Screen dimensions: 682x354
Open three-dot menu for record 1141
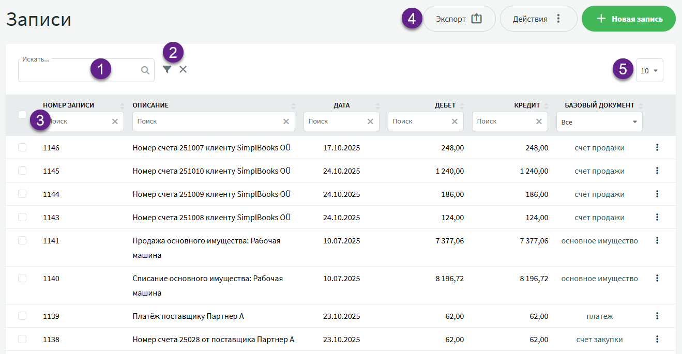tap(657, 240)
